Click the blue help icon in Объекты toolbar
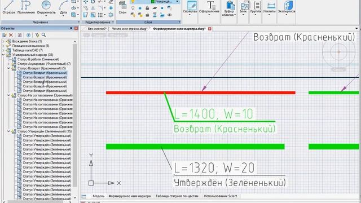 (28, 35)
